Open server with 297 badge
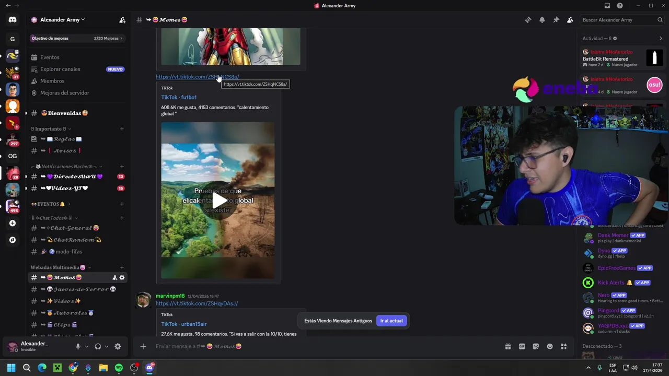The width and height of the screenshot is (669, 376). click(x=13, y=139)
